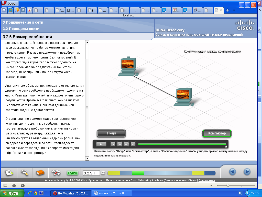Screen dimensions: 262x197
Task: Select the Компьютер button
Action: click(217, 133)
